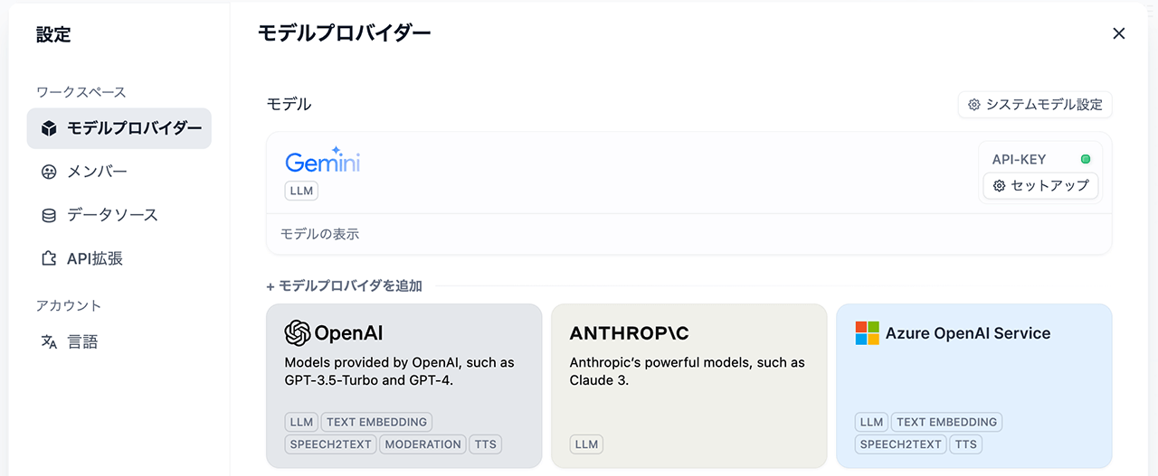Viewport: 1158px width, 476px height.
Task: Switch to the データソース tab
Action: pyautogui.click(x=112, y=215)
